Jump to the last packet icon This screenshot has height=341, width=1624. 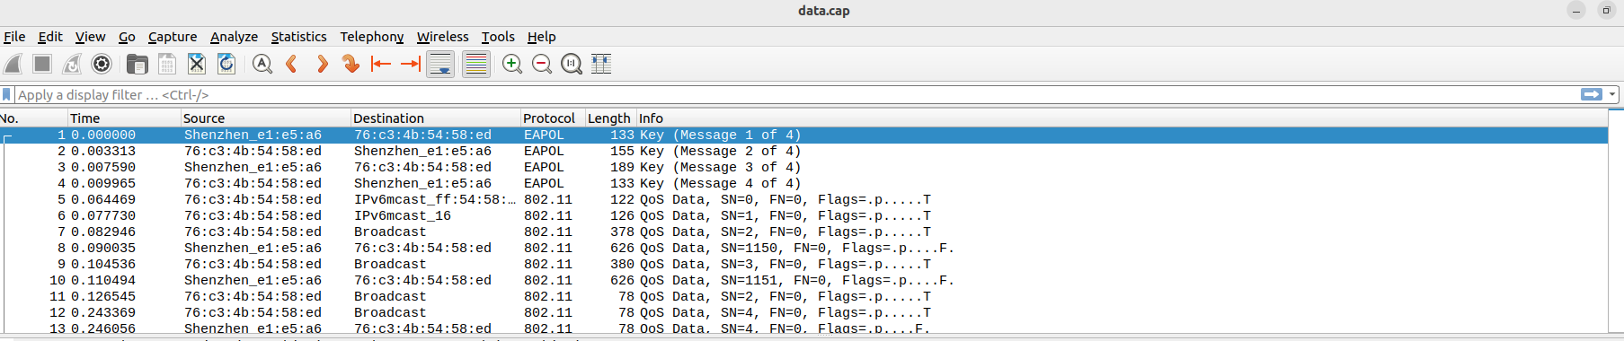[411, 64]
